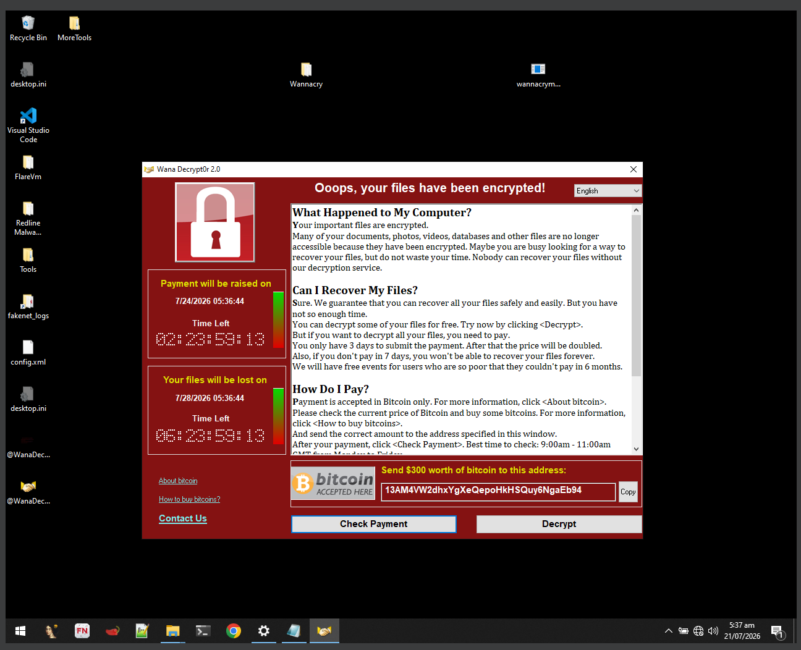The height and width of the screenshot is (650, 801).
Task: Open the English language dropdown
Action: 608,191
